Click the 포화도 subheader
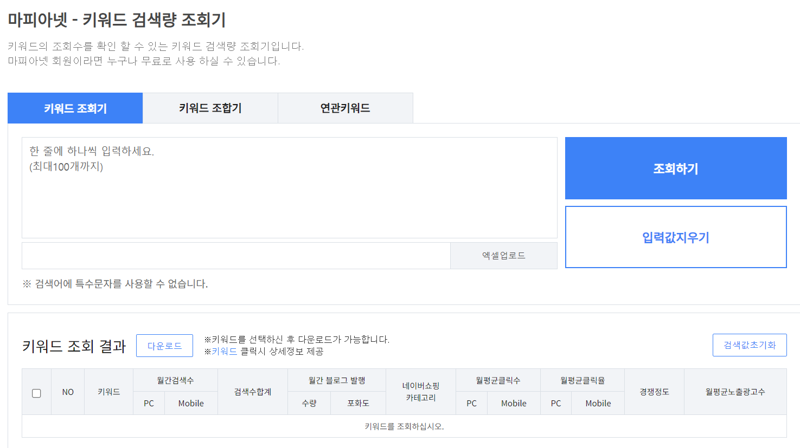This screenshot has height=448, width=800. (x=358, y=404)
